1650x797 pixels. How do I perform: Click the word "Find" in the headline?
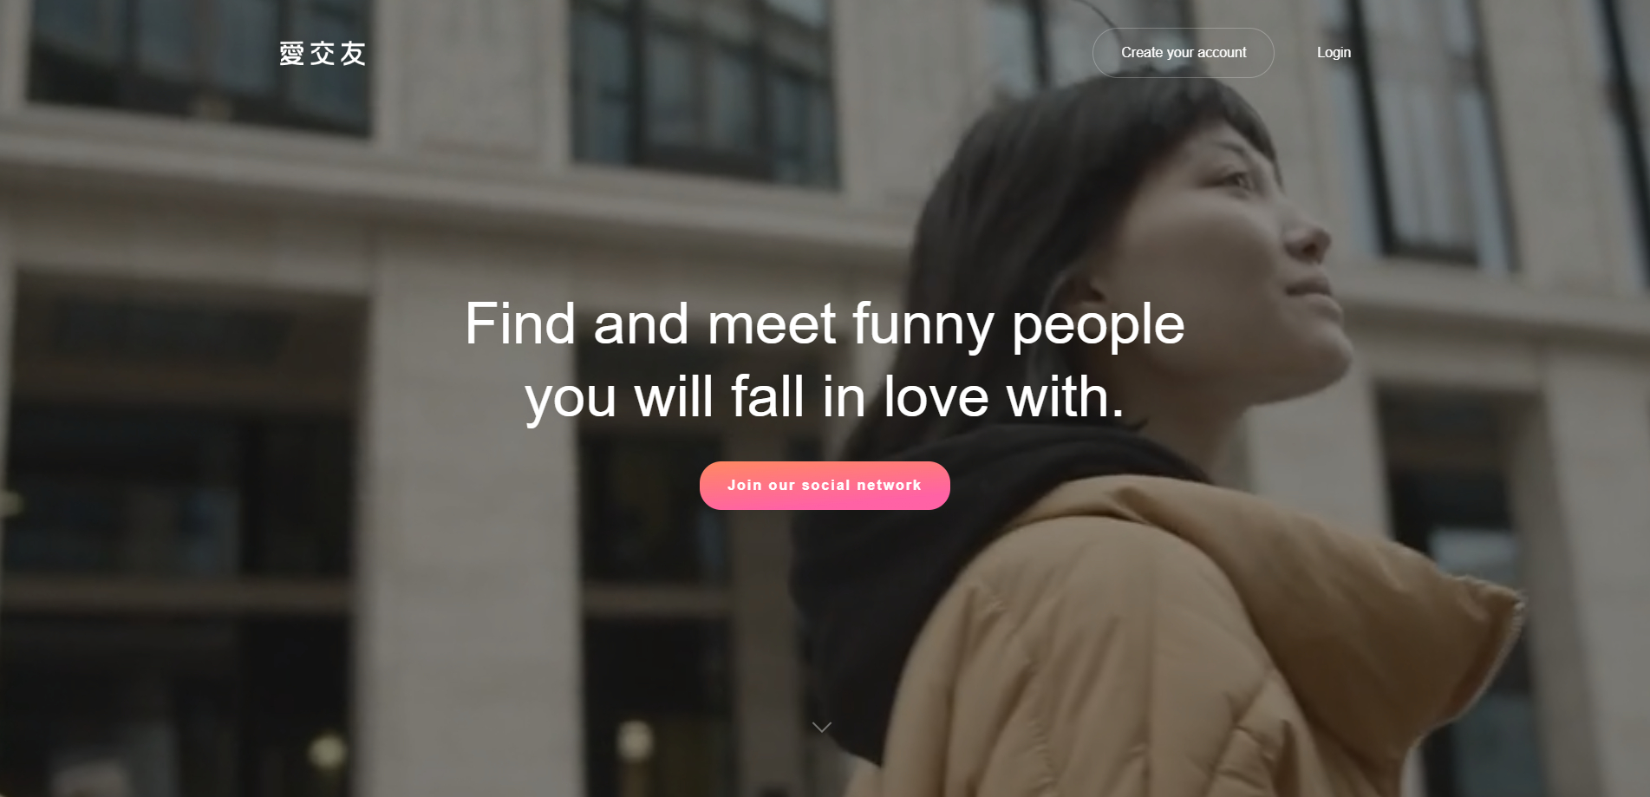[520, 323]
